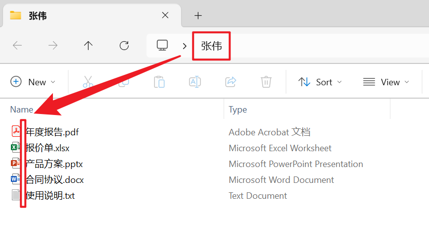Click the Word icon of 合同协议.docx
429x230 pixels.
[x=15, y=179]
